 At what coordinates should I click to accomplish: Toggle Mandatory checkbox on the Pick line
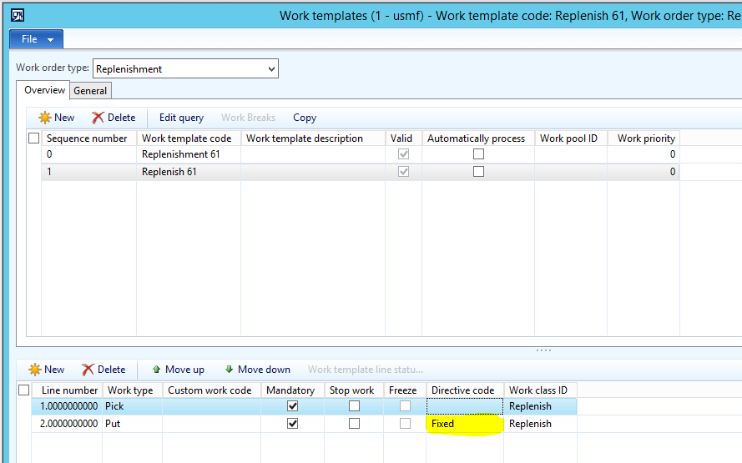pos(293,406)
